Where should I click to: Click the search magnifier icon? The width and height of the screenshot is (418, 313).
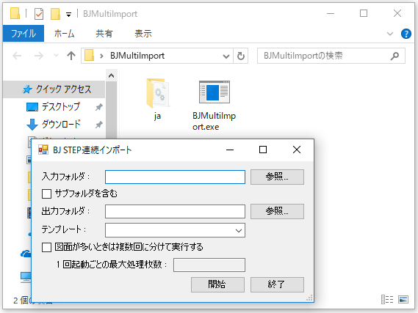pos(394,56)
